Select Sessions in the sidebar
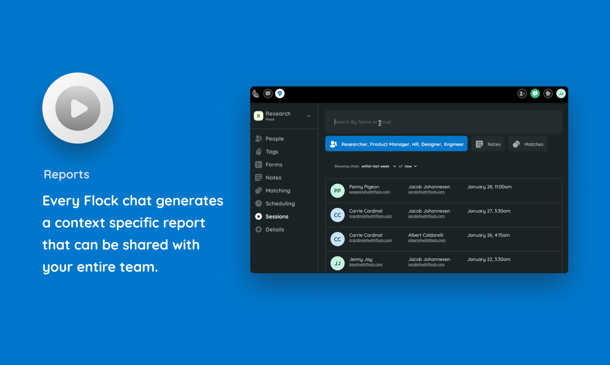The height and width of the screenshot is (365, 610). [x=271, y=217]
